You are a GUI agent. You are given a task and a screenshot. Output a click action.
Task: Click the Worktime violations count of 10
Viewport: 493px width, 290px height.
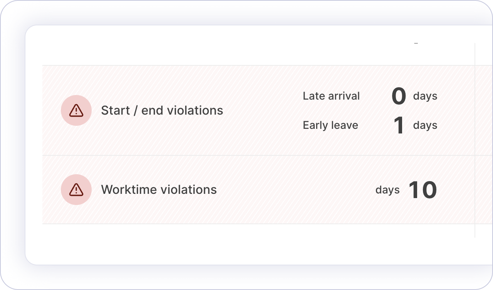422,190
